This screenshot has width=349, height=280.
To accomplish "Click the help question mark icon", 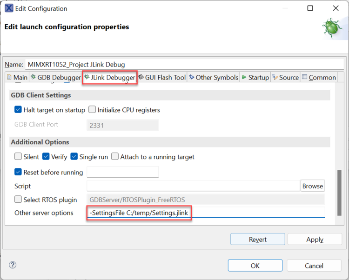I will (x=13, y=265).
